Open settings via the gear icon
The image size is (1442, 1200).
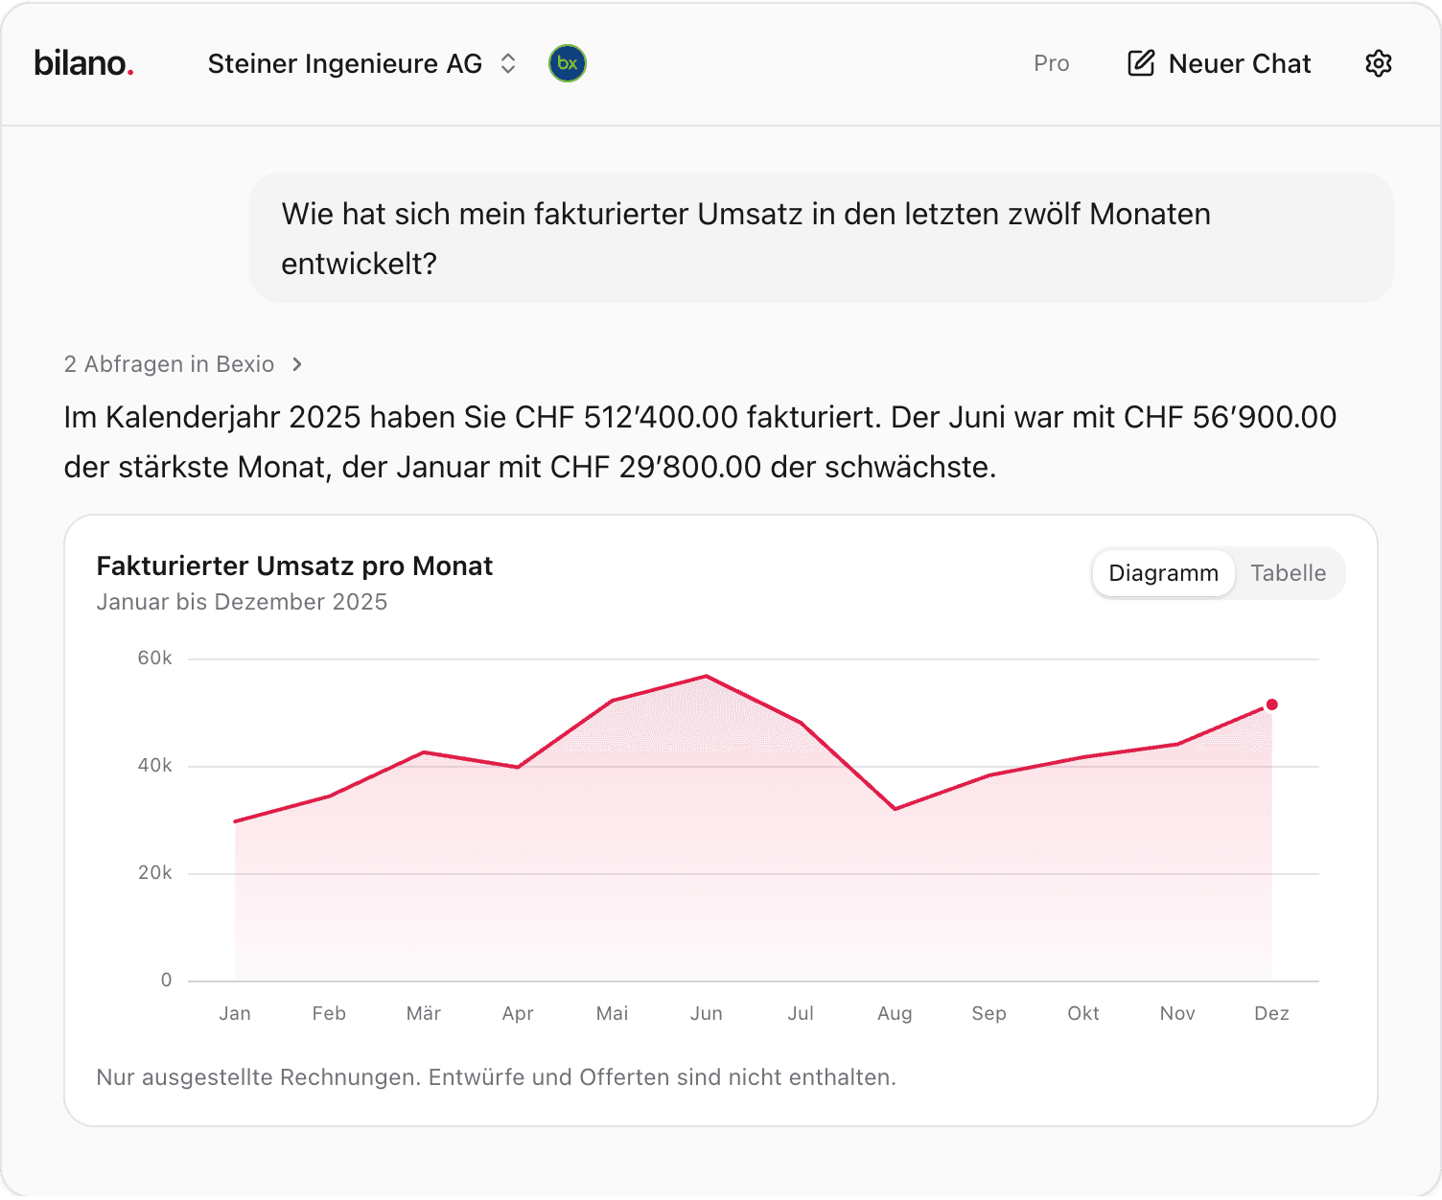1379,63
